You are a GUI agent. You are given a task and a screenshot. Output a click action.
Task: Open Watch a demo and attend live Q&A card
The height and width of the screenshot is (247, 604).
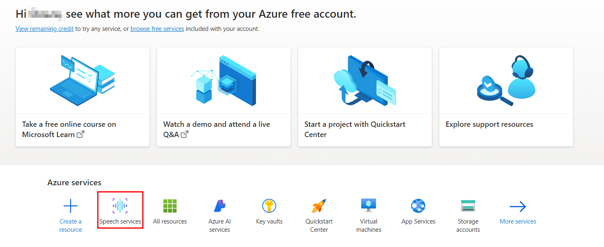(x=224, y=97)
